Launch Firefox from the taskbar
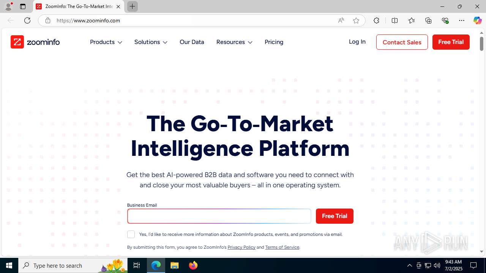This screenshot has height=273, width=486. pos(193,265)
